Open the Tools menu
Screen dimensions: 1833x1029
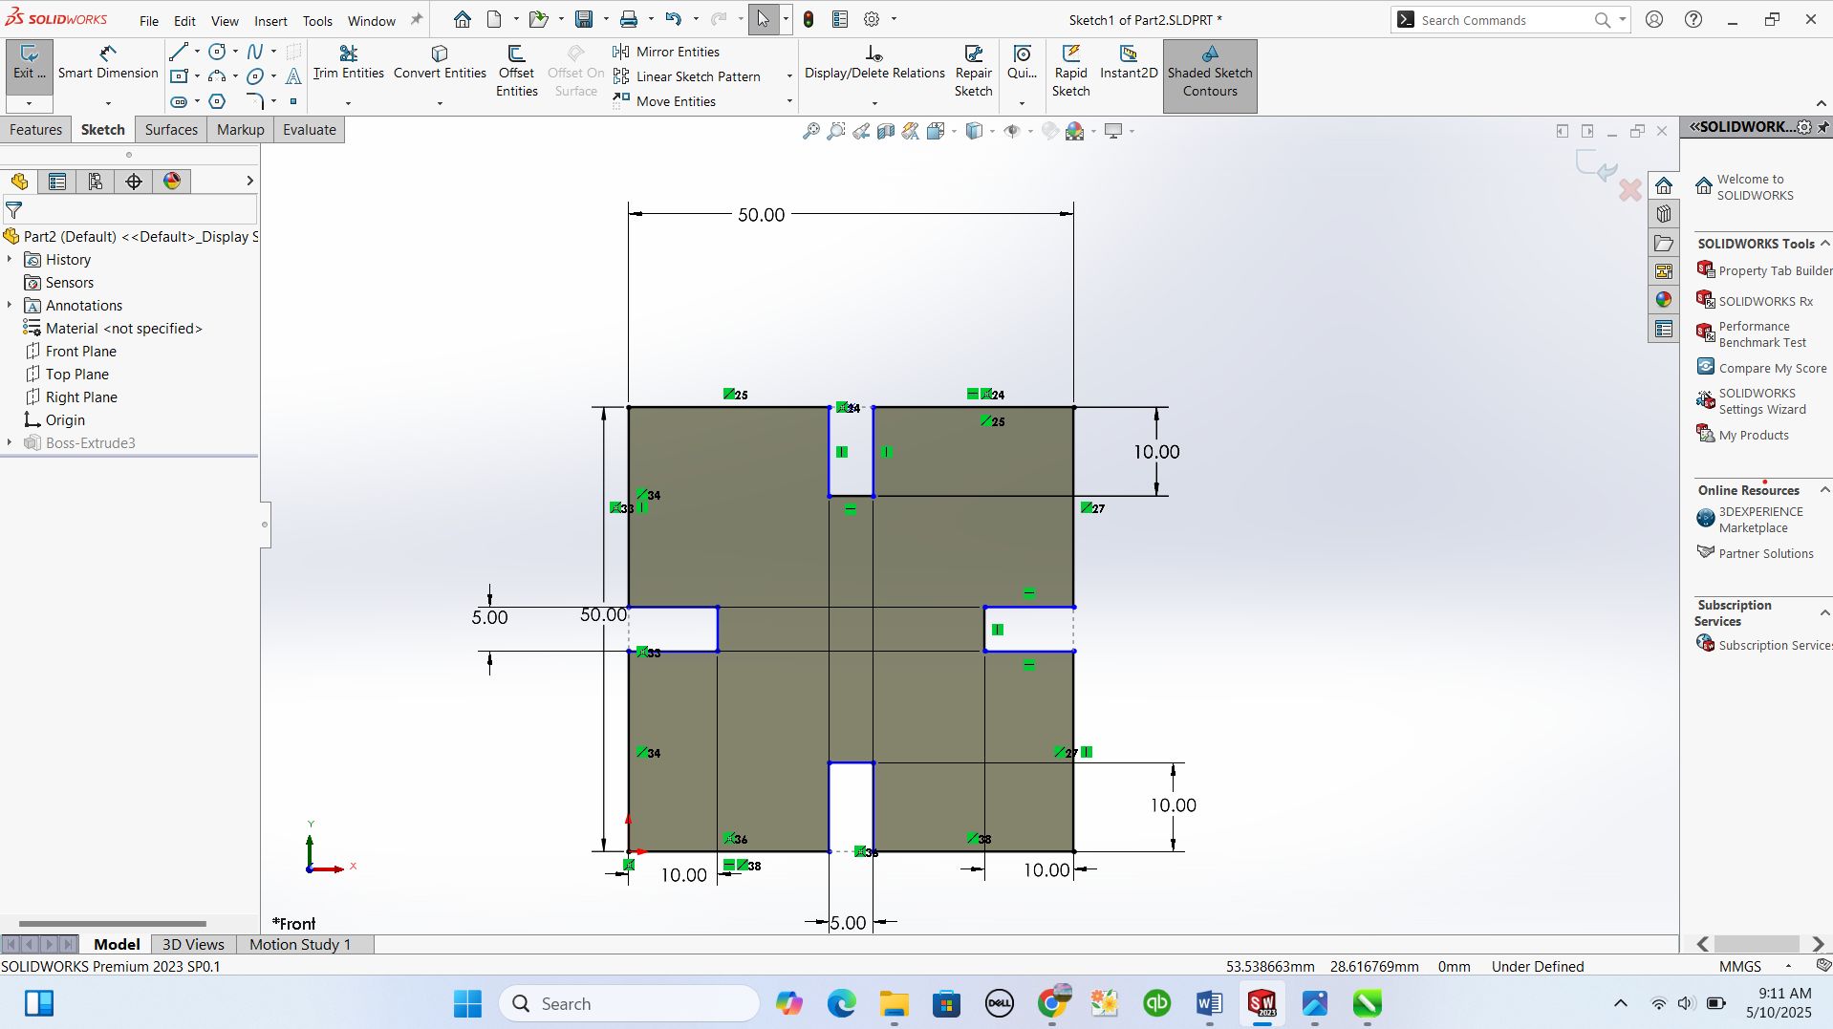317,20
